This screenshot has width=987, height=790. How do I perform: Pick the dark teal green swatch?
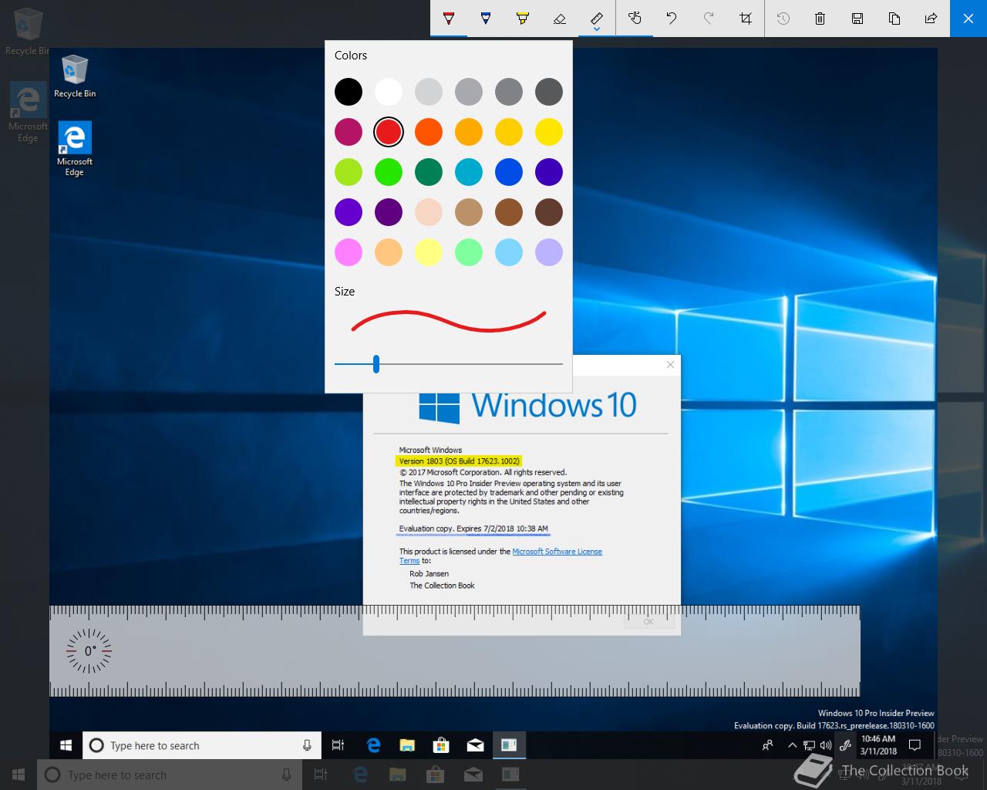tap(429, 172)
